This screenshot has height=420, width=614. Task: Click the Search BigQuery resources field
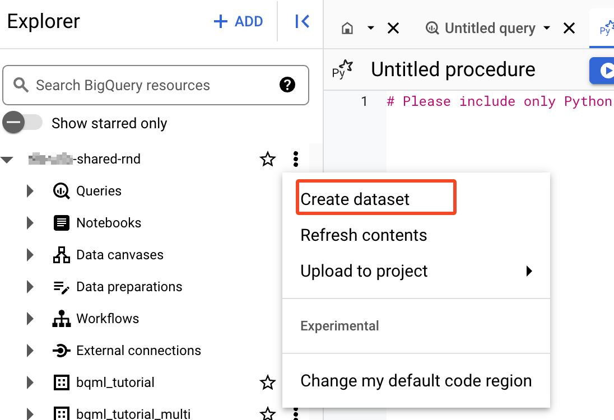coord(140,85)
